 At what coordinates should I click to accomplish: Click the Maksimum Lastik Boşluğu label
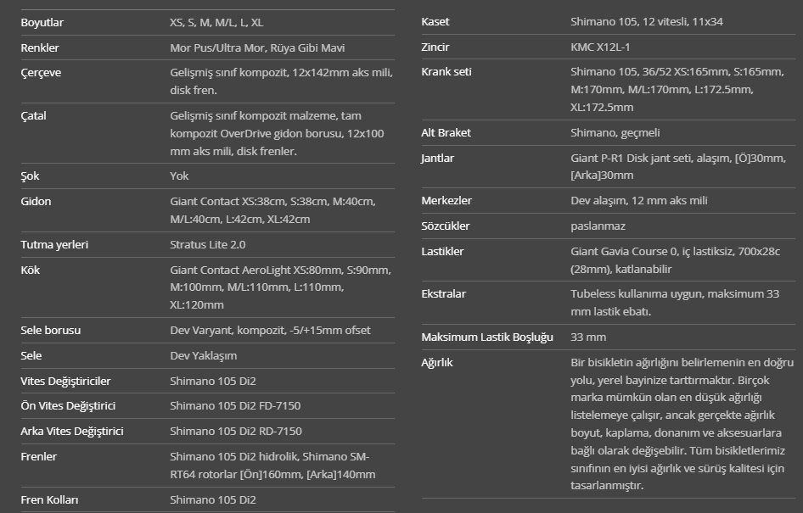[487, 337]
